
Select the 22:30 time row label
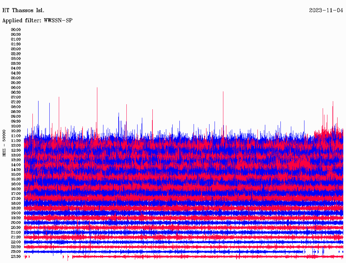click(16, 247)
